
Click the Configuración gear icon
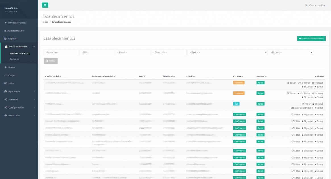pyautogui.click(x=6, y=107)
